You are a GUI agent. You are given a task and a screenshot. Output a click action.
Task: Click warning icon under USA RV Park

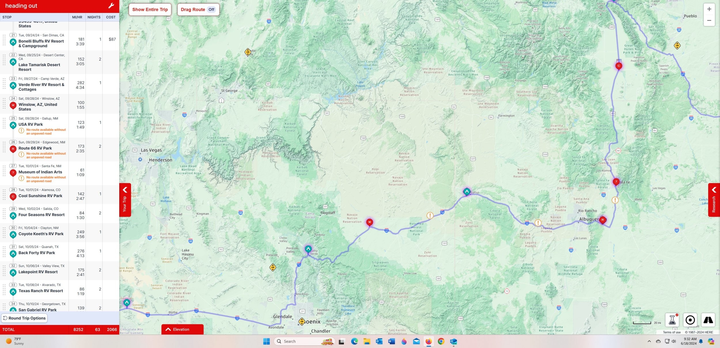point(21,131)
